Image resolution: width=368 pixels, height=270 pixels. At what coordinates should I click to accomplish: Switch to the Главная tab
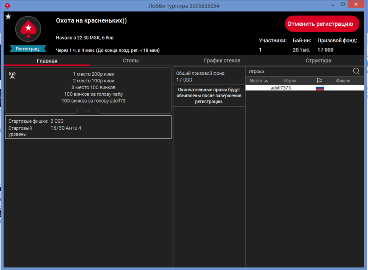(47, 61)
